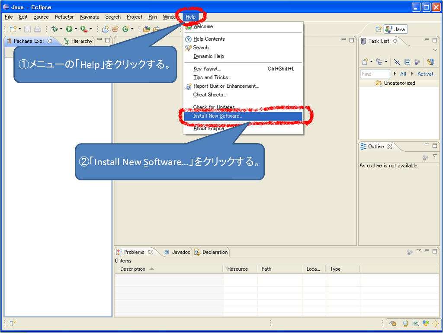Open the New wizard dropdown arrow

click(x=19, y=29)
